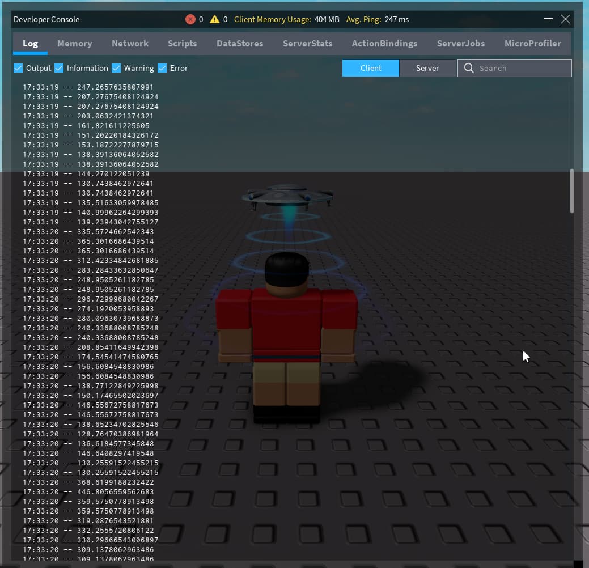Open the ServerStats tab
This screenshot has width=589, height=568.
click(x=307, y=44)
